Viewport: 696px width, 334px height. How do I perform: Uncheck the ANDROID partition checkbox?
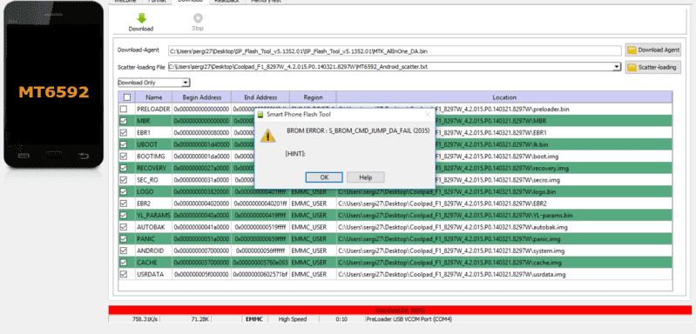point(124,250)
